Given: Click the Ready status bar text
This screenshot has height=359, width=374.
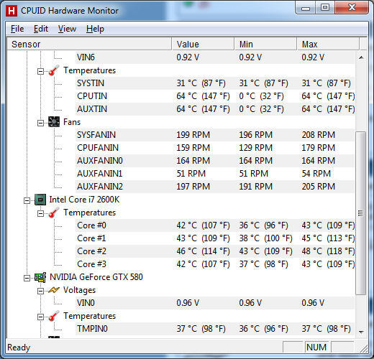Looking at the screenshot, I should coord(19,348).
